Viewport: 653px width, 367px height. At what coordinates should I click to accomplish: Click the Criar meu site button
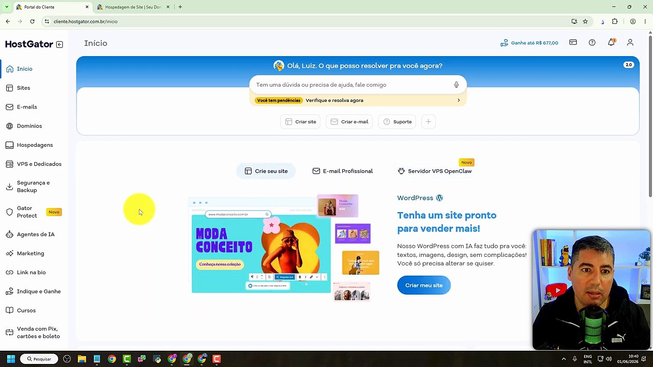pyautogui.click(x=424, y=285)
